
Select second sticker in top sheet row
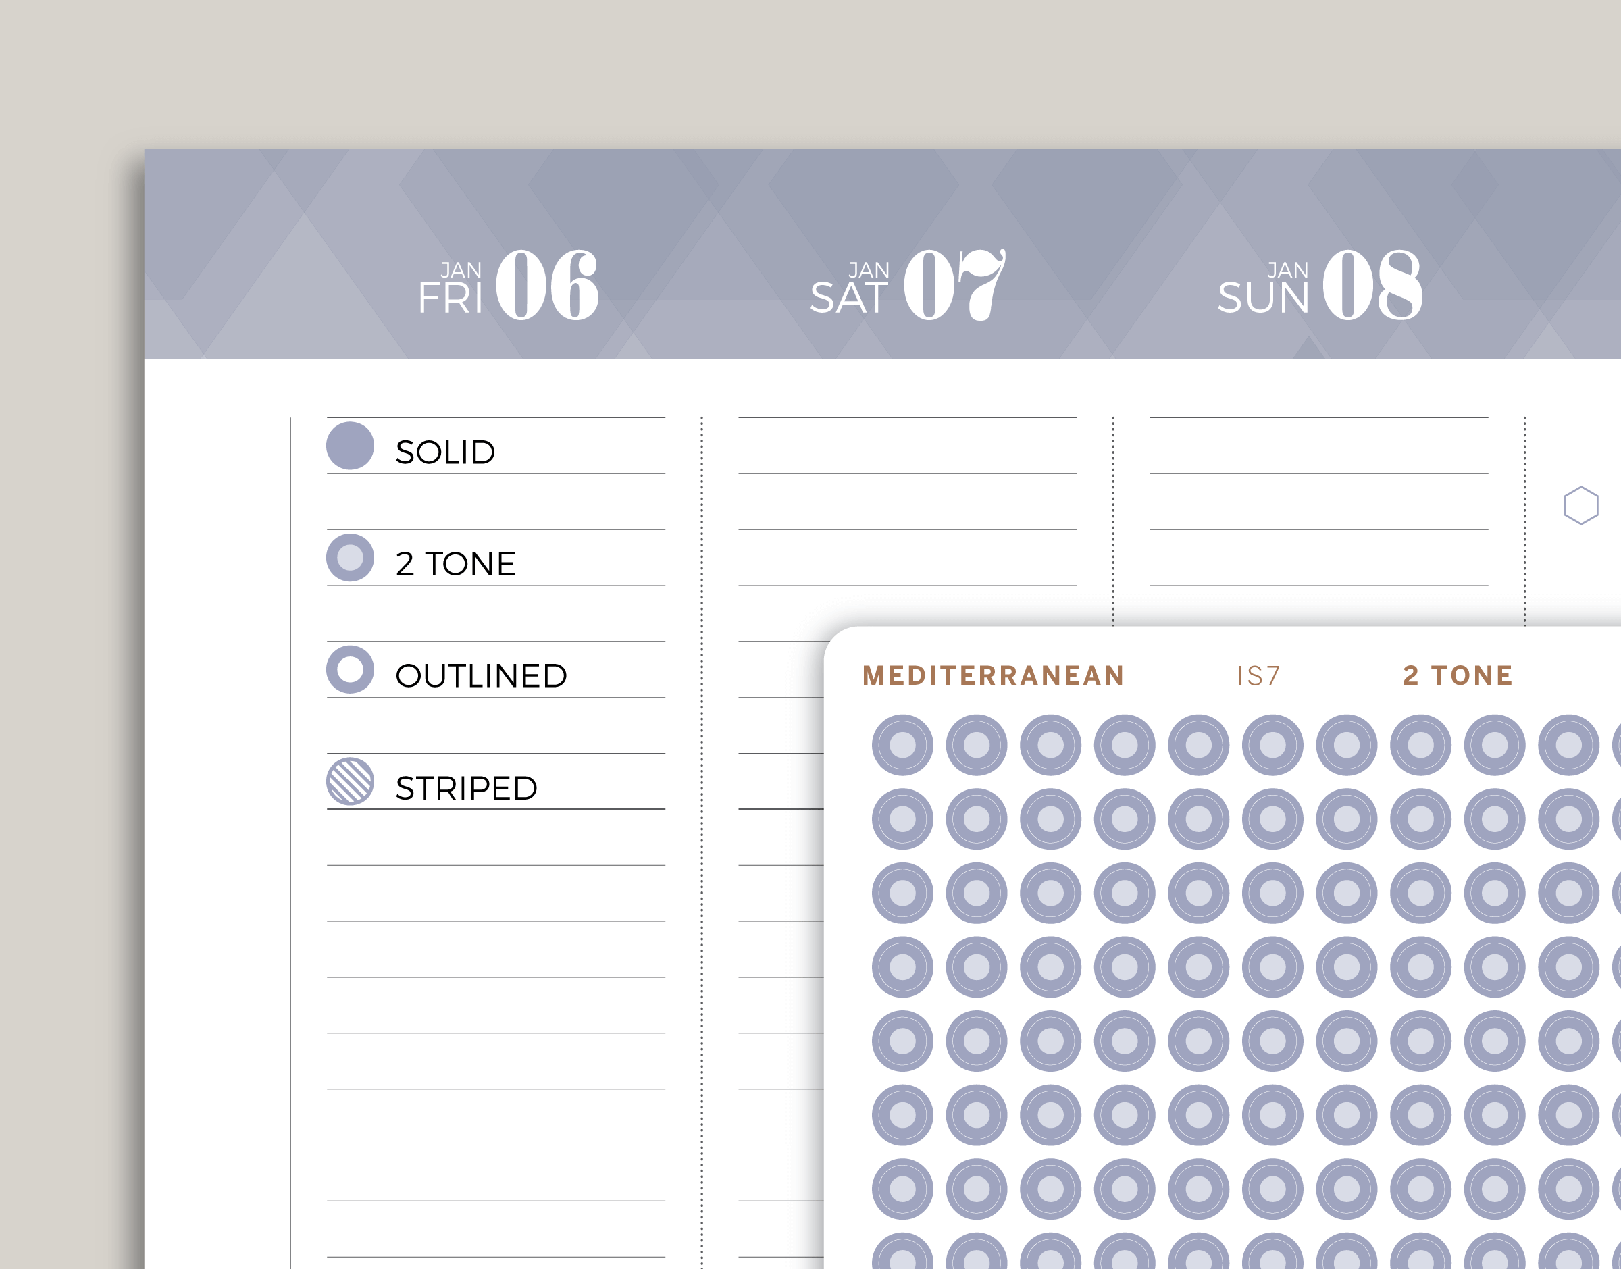click(x=976, y=745)
